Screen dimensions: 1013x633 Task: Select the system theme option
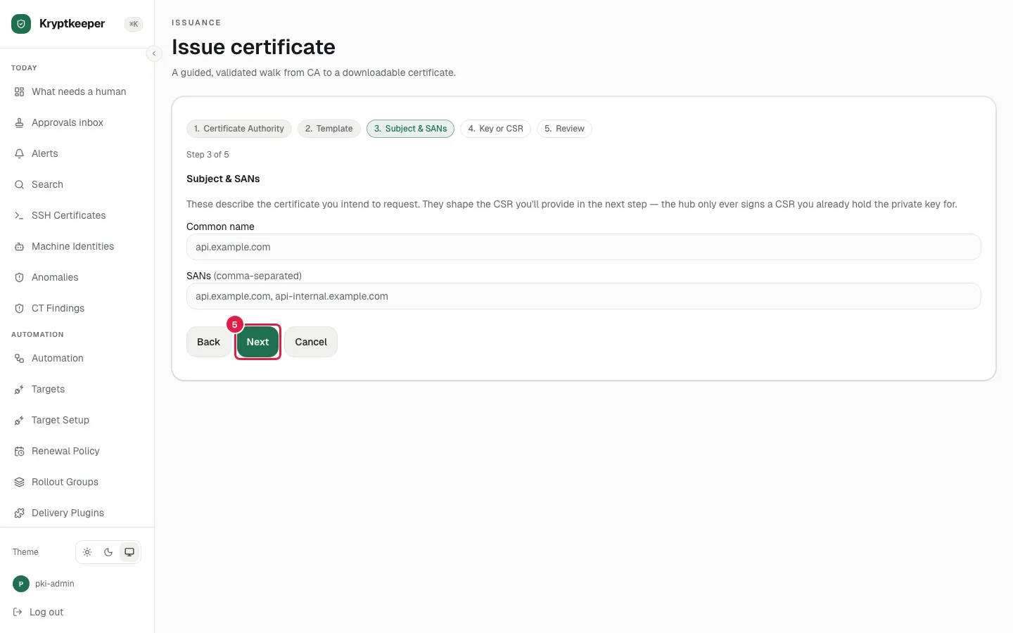(x=129, y=552)
